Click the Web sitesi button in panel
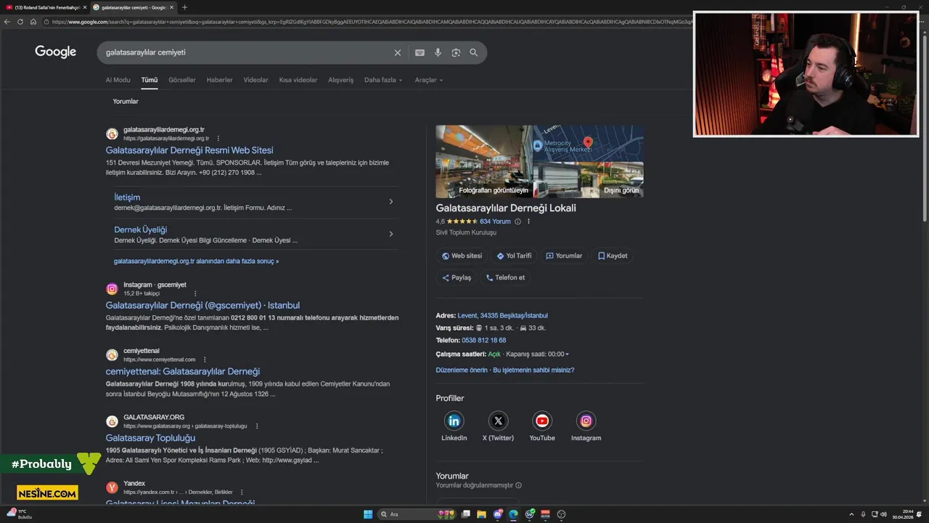929x523 pixels. [462, 256]
